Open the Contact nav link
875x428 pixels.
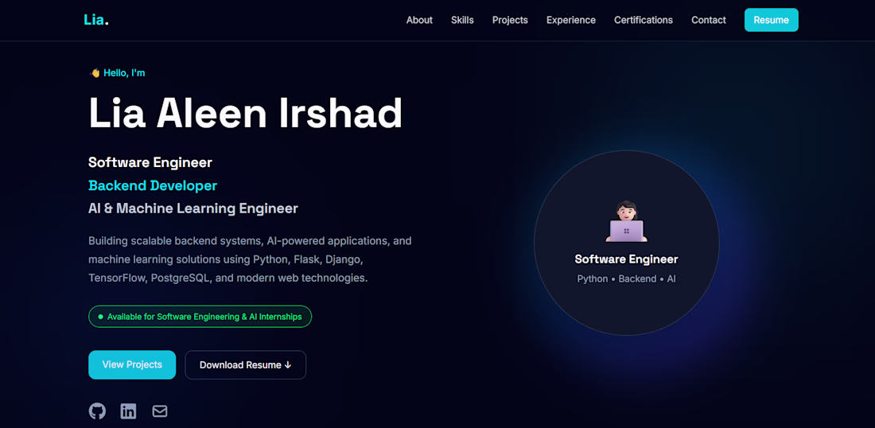tap(709, 20)
